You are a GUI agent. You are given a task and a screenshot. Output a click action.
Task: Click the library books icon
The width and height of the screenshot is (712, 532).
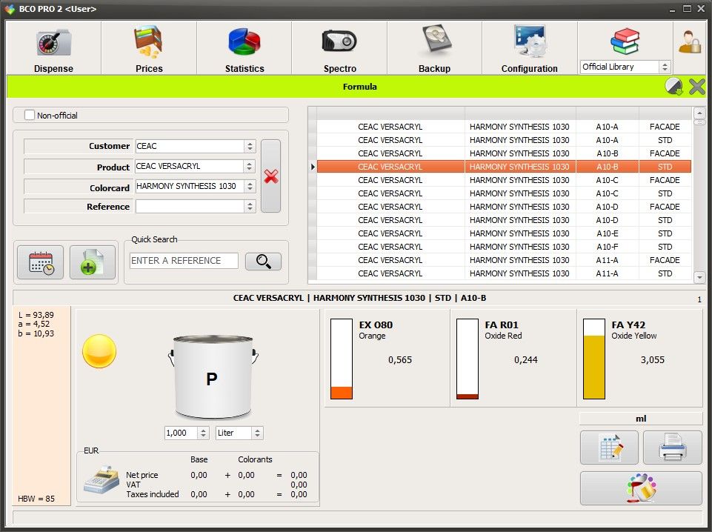625,41
